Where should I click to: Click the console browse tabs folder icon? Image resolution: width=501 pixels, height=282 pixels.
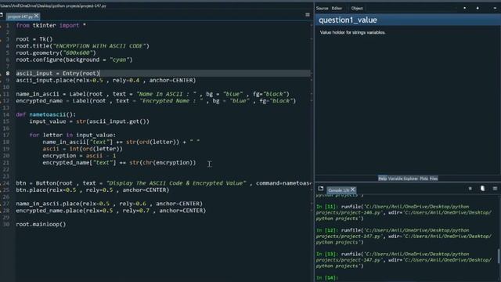pos(321,189)
